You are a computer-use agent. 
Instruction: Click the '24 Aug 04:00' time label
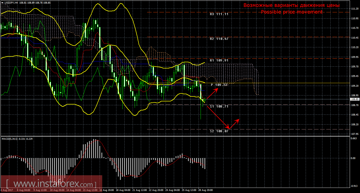click(173, 190)
